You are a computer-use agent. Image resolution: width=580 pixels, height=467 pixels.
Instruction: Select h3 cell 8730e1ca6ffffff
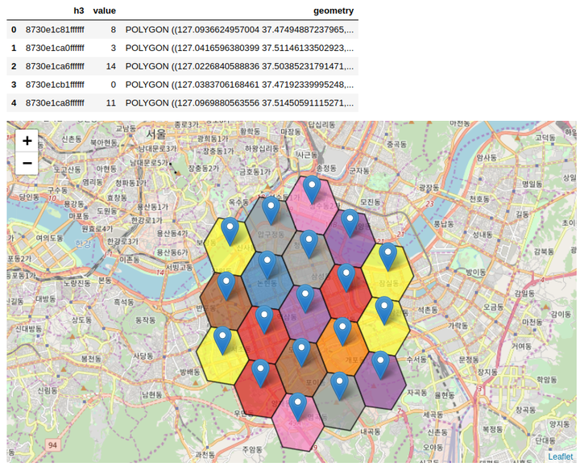pyautogui.click(x=55, y=66)
